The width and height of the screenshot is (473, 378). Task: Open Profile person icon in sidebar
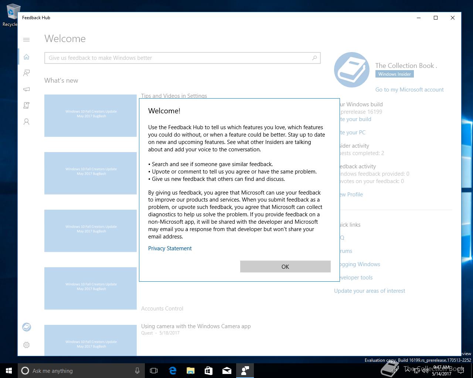pyautogui.click(x=26, y=122)
